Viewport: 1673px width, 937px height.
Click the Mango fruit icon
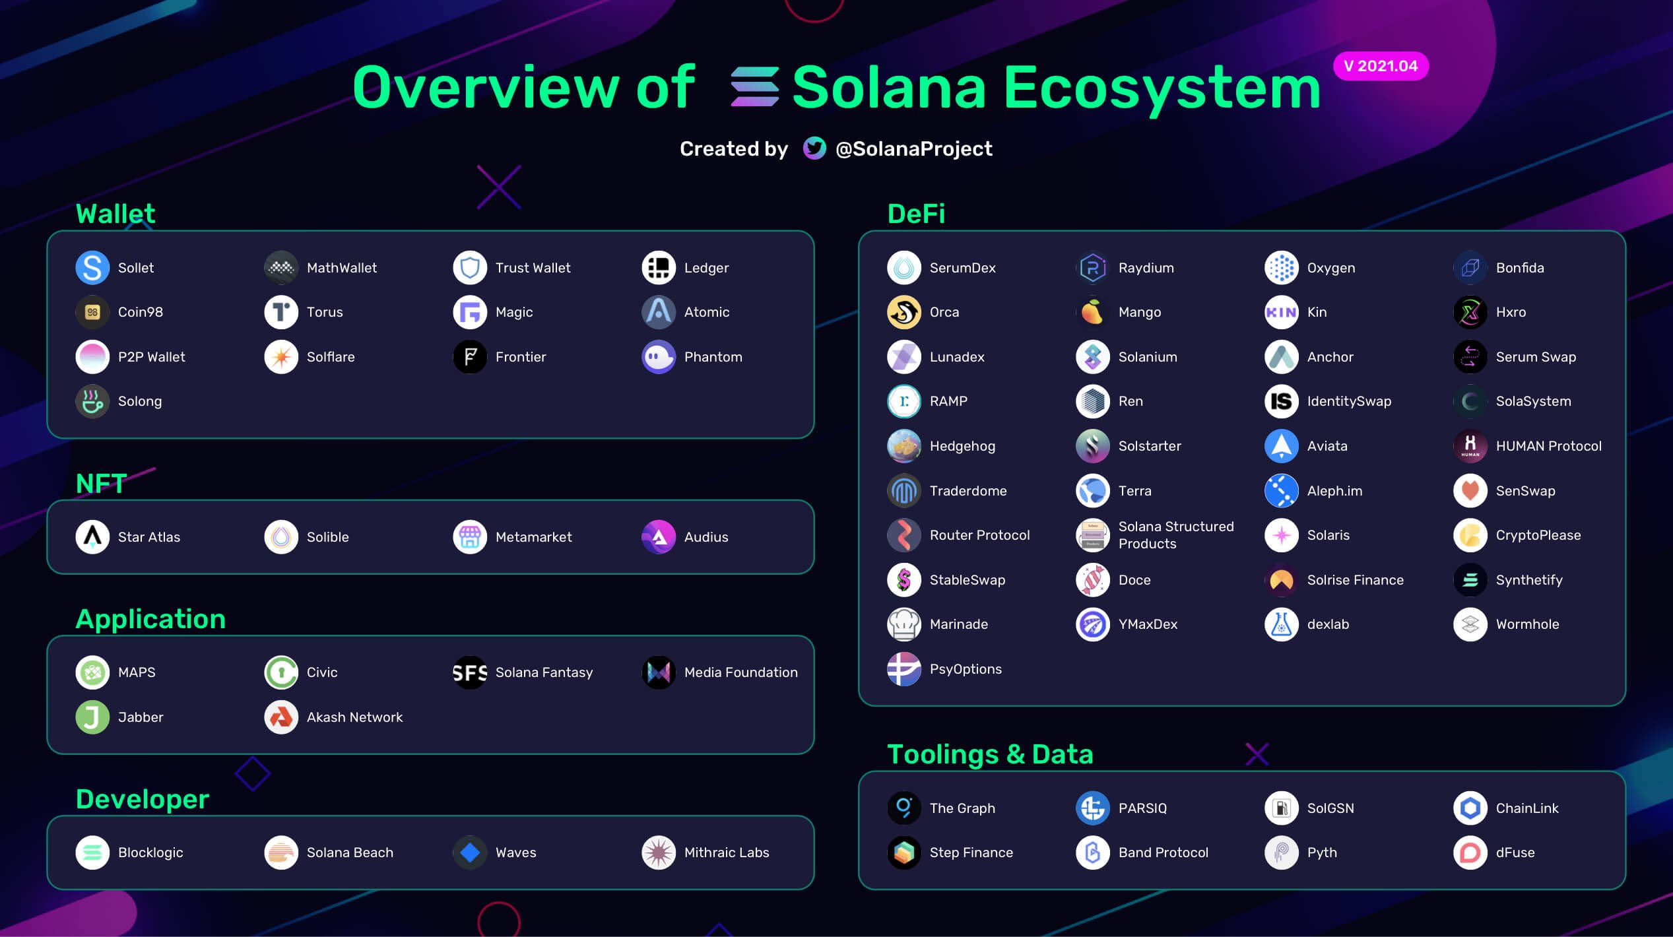click(x=1093, y=312)
